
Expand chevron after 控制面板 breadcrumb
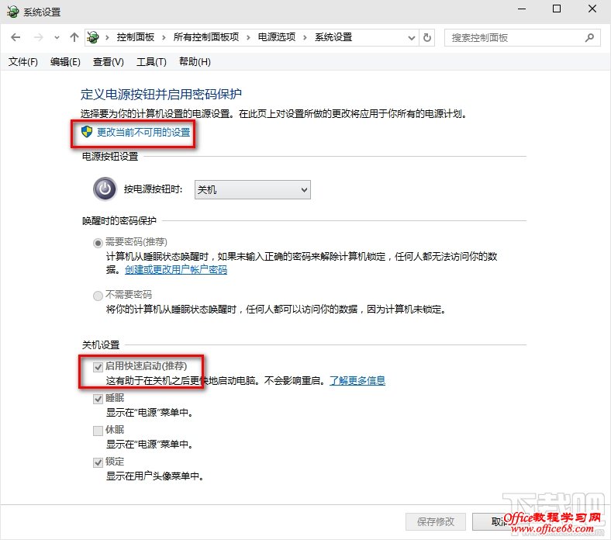point(164,37)
